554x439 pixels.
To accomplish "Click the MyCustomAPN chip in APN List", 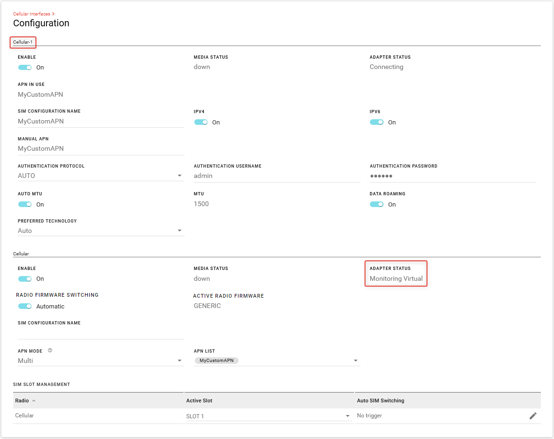I will [216, 361].
